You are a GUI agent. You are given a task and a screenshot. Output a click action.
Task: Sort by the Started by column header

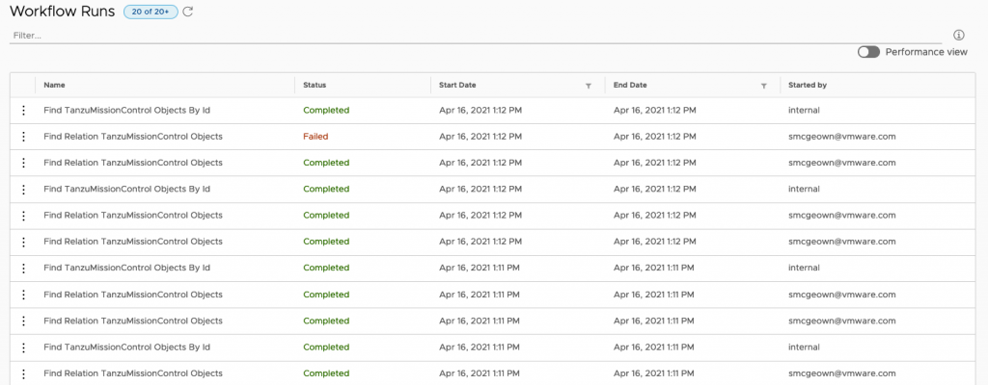[x=808, y=86]
